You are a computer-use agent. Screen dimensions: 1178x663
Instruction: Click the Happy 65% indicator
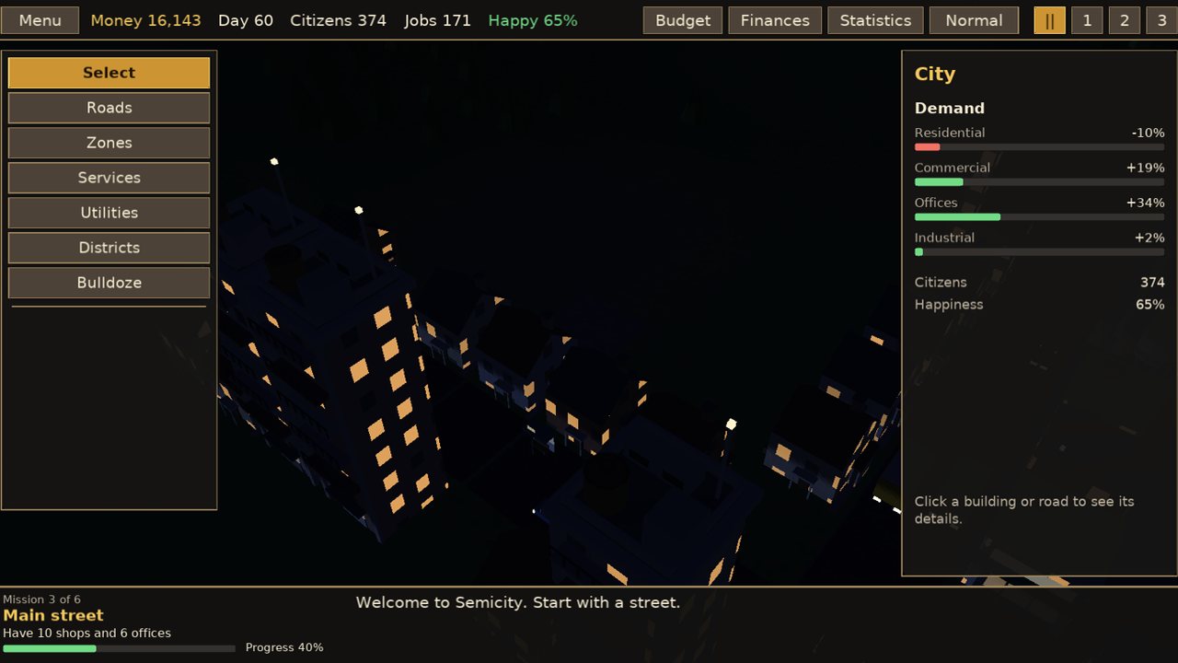(533, 20)
